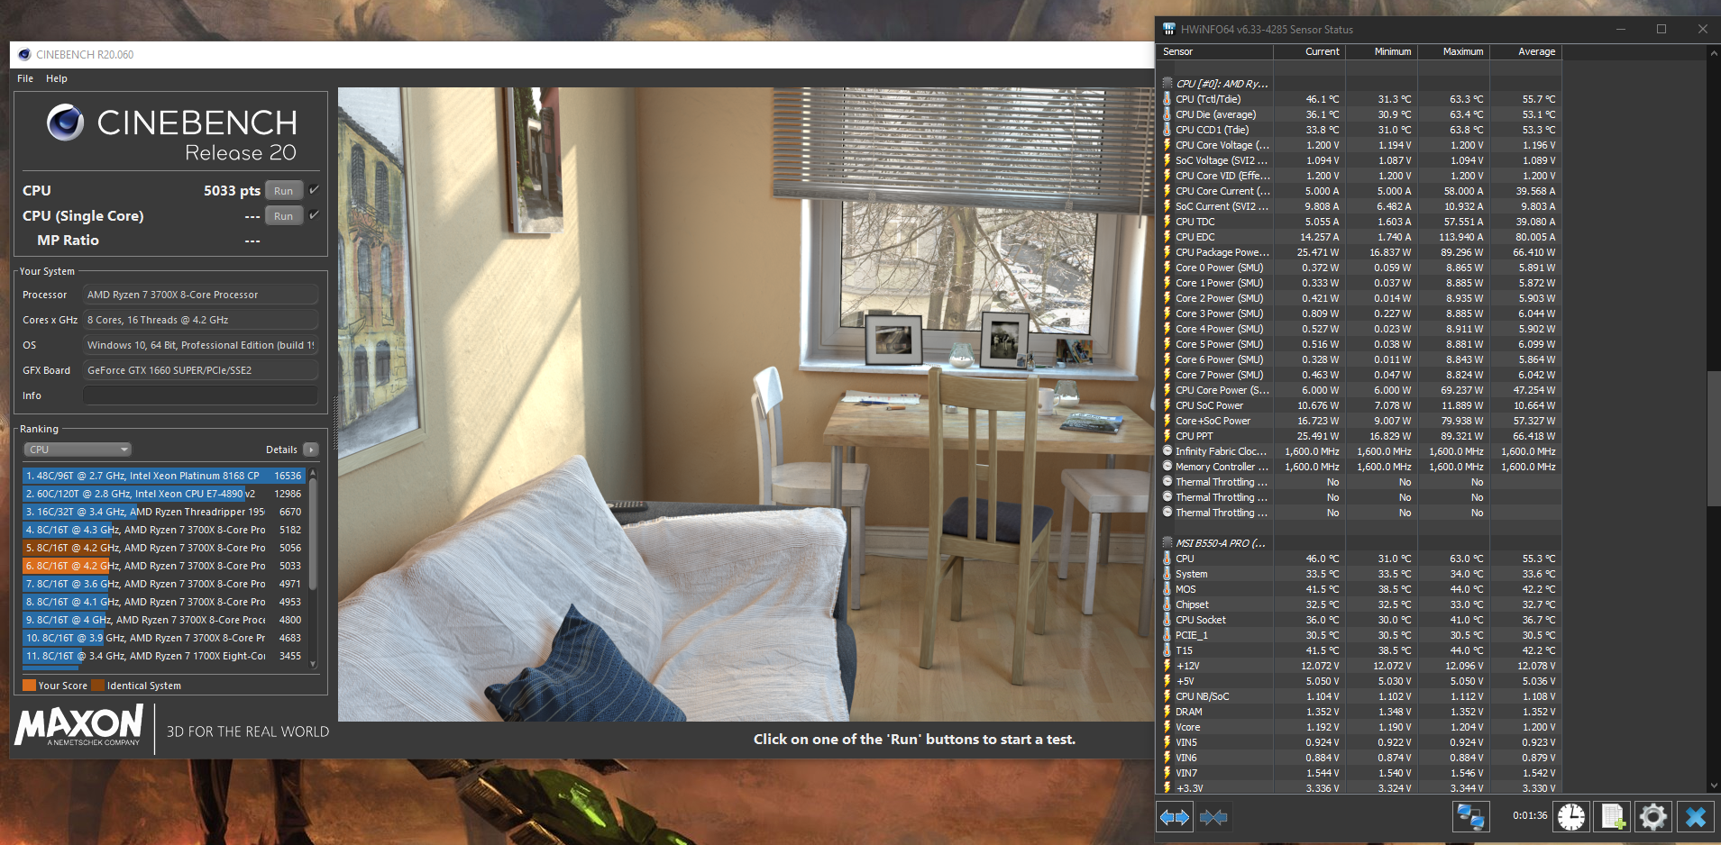
Task: Select ranking row 3 AMD Ryzen Threadripper
Action: tap(163, 512)
